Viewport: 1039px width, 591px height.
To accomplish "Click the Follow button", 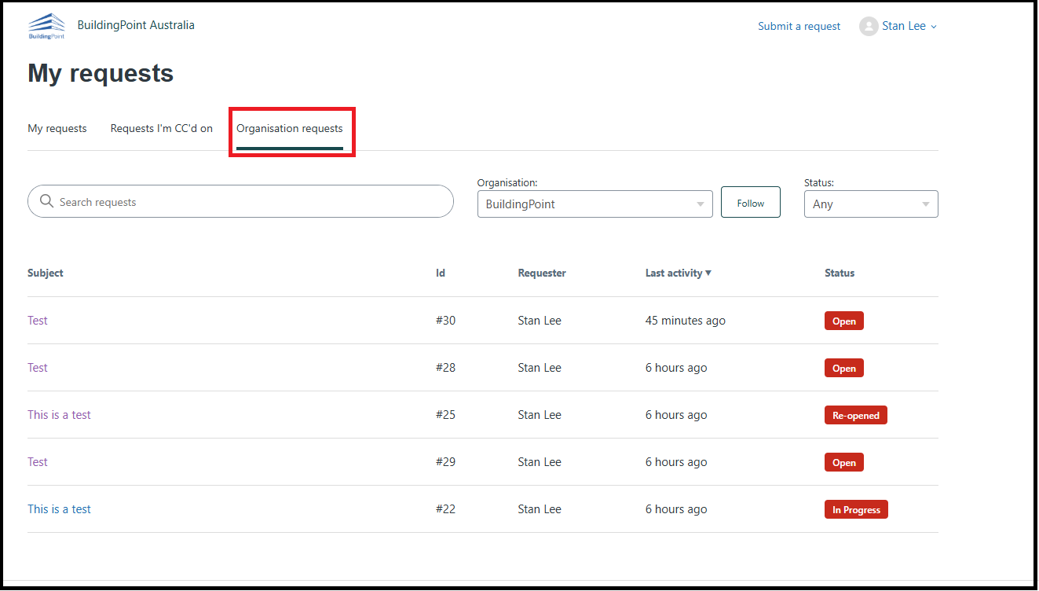I will click(x=750, y=202).
